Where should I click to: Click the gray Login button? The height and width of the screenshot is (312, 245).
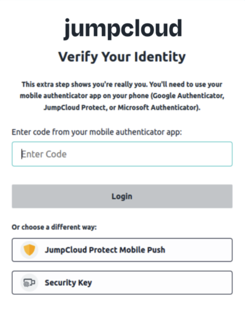tap(122, 196)
